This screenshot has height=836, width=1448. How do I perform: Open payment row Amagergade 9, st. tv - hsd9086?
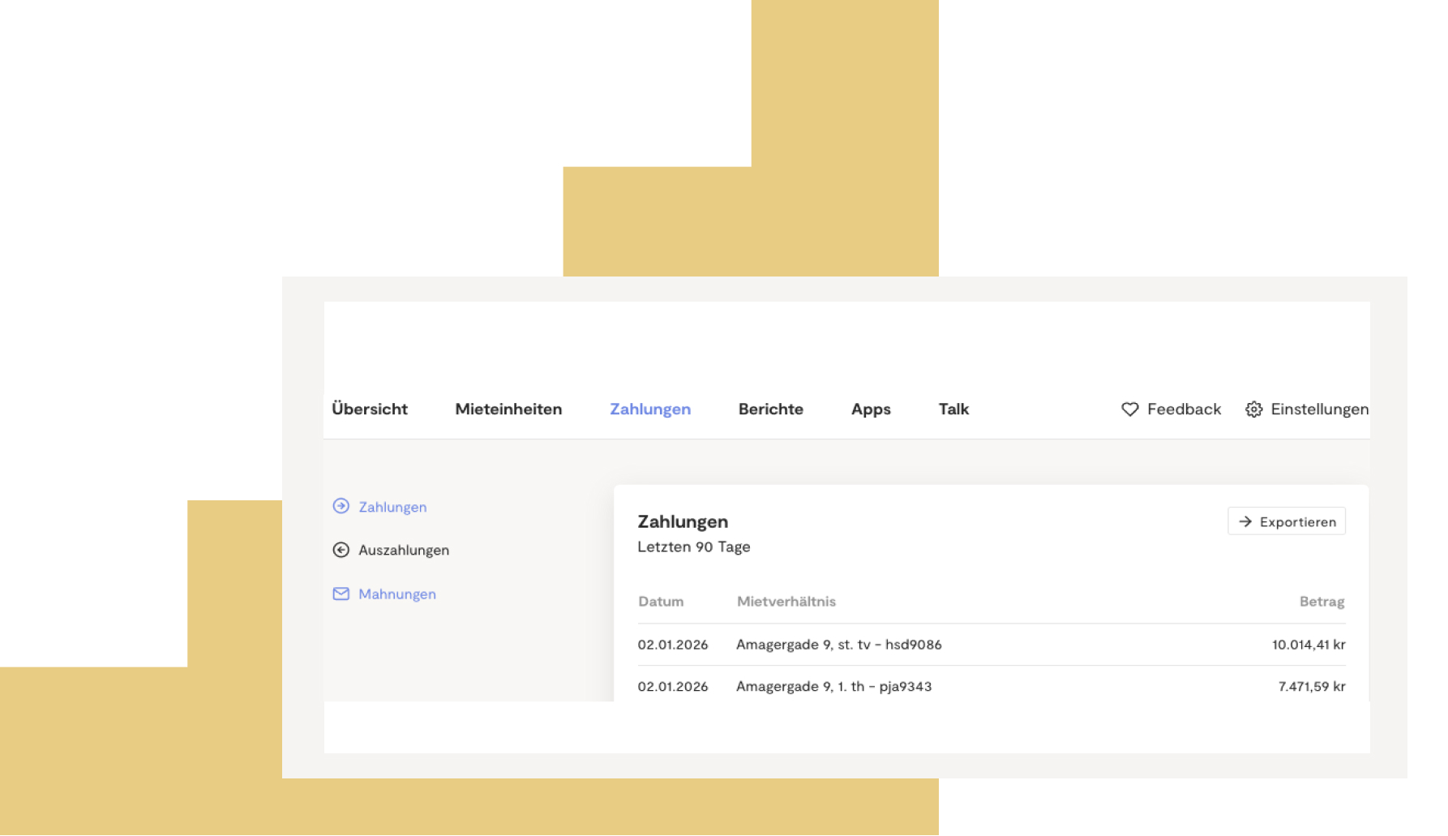(x=992, y=645)
